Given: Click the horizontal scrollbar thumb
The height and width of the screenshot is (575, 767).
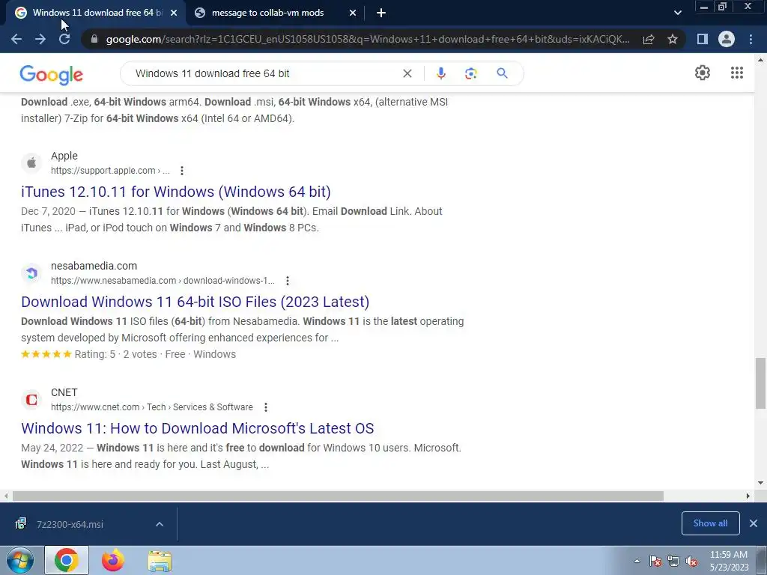Looking at the screenshot, I should pyautogui.click(x=338, y=496).
